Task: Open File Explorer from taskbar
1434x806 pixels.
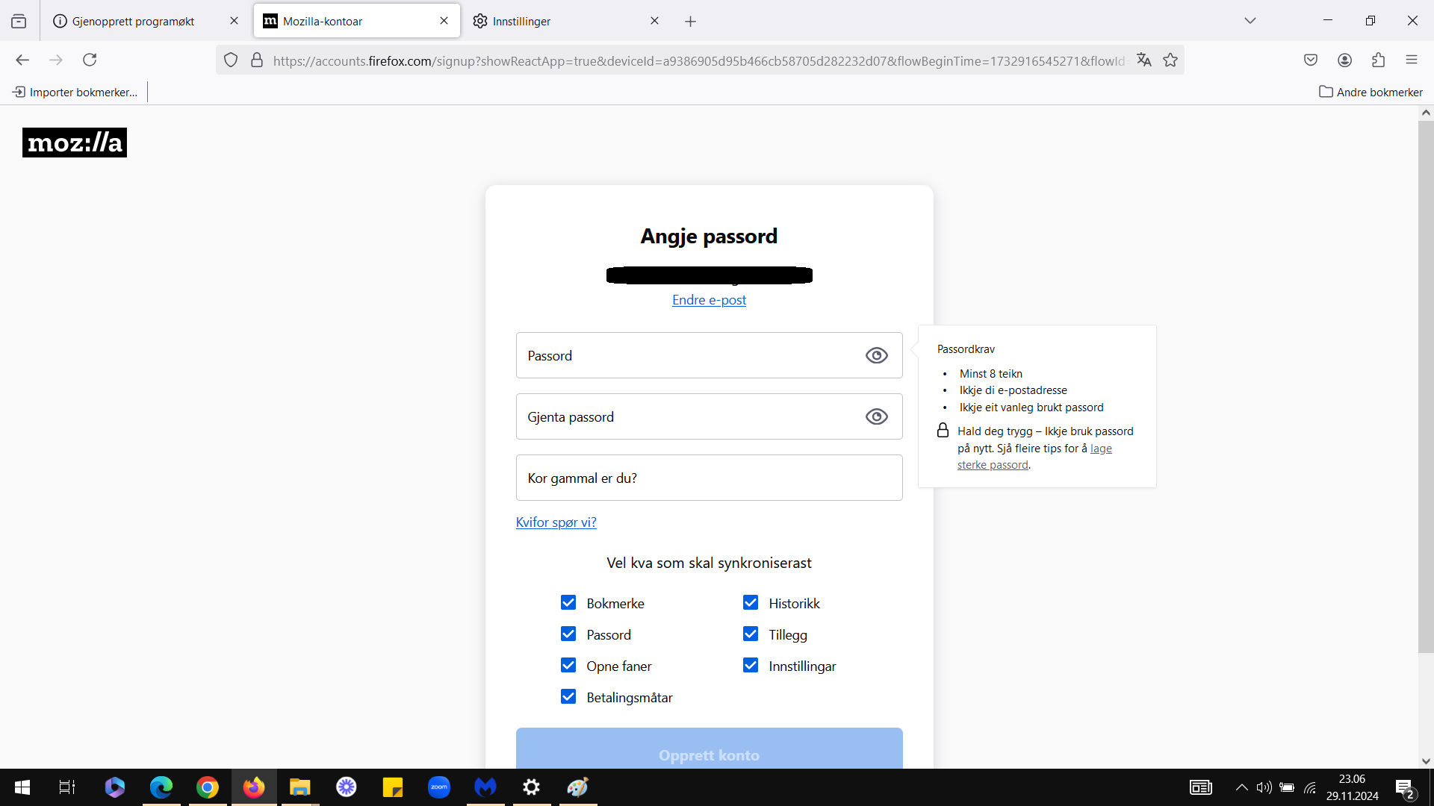Action: [300, 787]
